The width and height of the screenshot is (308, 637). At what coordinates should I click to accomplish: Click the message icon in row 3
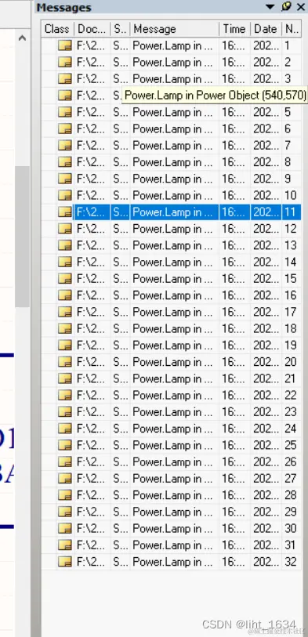coord(65,79)
